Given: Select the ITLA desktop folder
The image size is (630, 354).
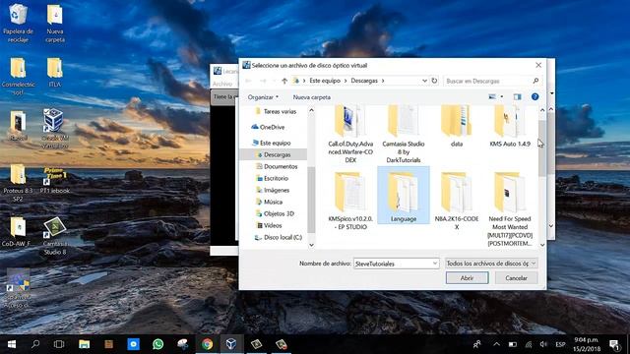Looking at the screenshot, I should pyautogui.click(x=55, y=73).
